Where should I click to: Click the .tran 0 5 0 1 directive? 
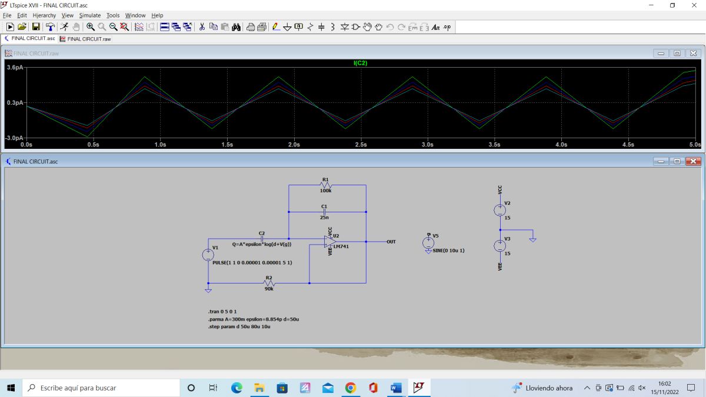click(222, 312)
